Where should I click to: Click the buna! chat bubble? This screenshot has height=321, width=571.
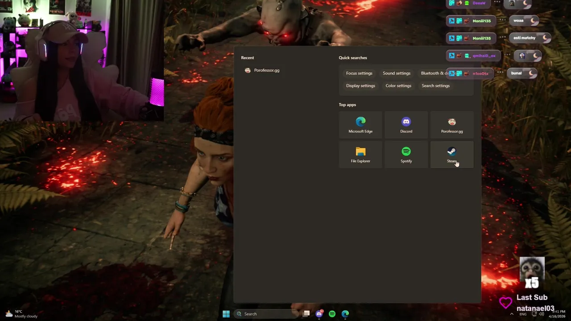pos(523,73)
